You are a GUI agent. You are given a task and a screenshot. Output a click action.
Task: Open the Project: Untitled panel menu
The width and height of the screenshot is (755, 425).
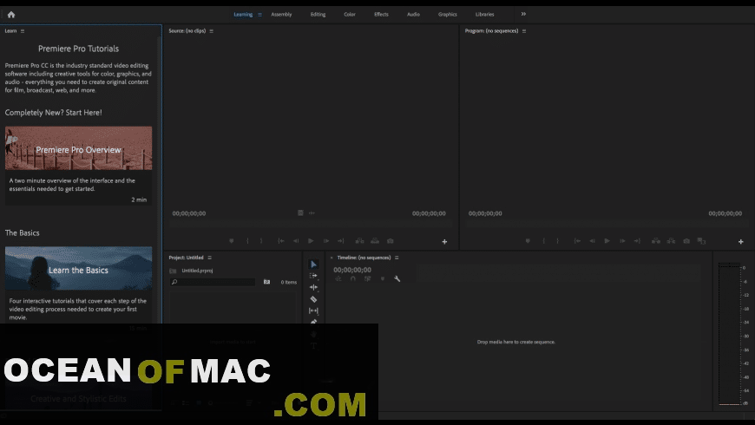coord(209,258)
